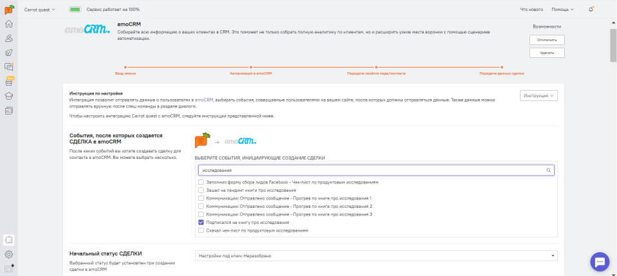This screenshot has height=276, width=617.
Task: Open the initial deal status dropdown
Action: coord(376,256)
